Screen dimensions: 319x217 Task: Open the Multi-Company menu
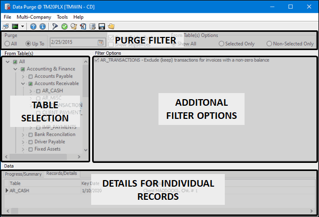click(34, 17)
